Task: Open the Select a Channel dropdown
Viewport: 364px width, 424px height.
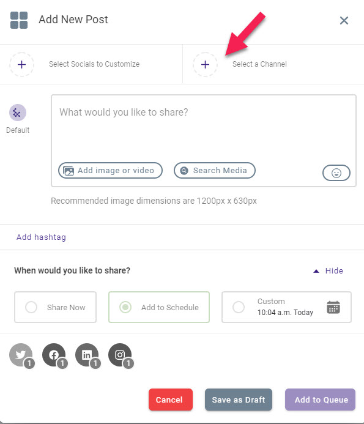Action: [x=259, y=64]
